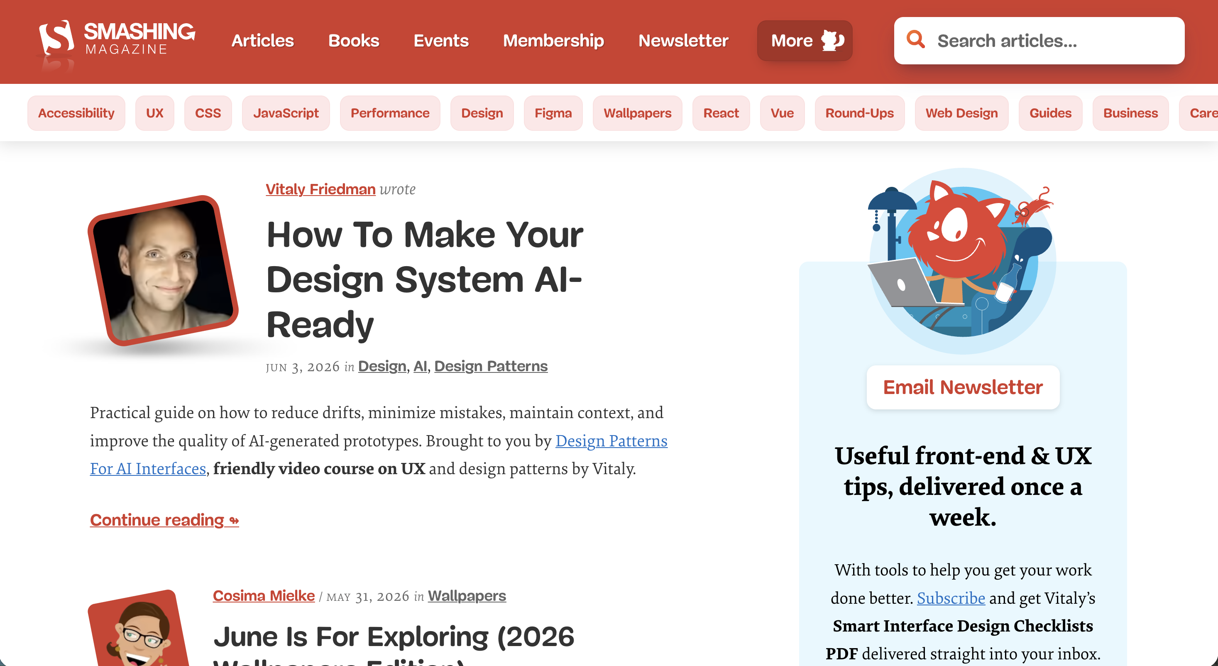1218x666 pixels.
Task: Click the orange search magnifier icon
Action: pos(915,40)
